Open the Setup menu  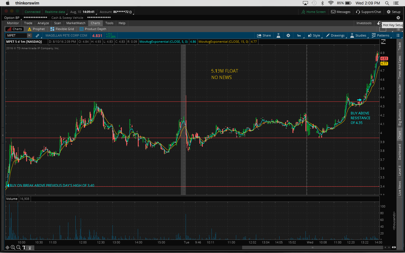(393, 12)
